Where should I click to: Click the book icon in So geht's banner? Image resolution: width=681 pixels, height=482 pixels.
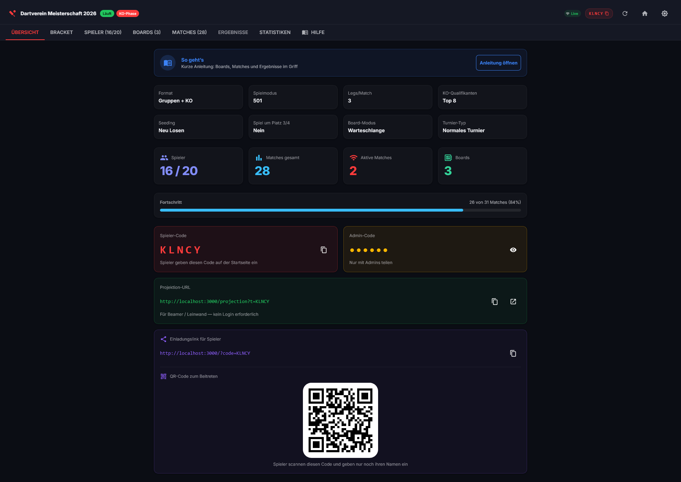point(168,63)
